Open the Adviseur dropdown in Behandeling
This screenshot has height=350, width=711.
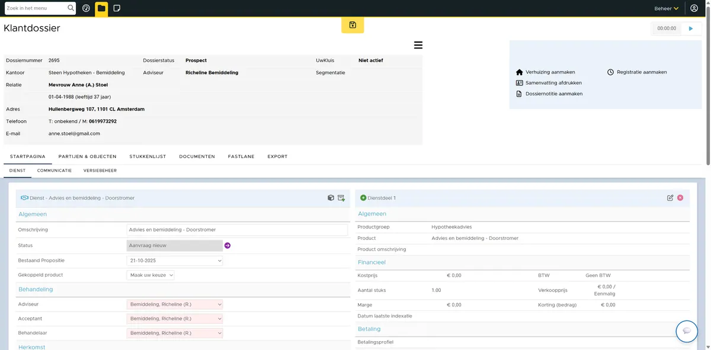[x=175, y=304]
